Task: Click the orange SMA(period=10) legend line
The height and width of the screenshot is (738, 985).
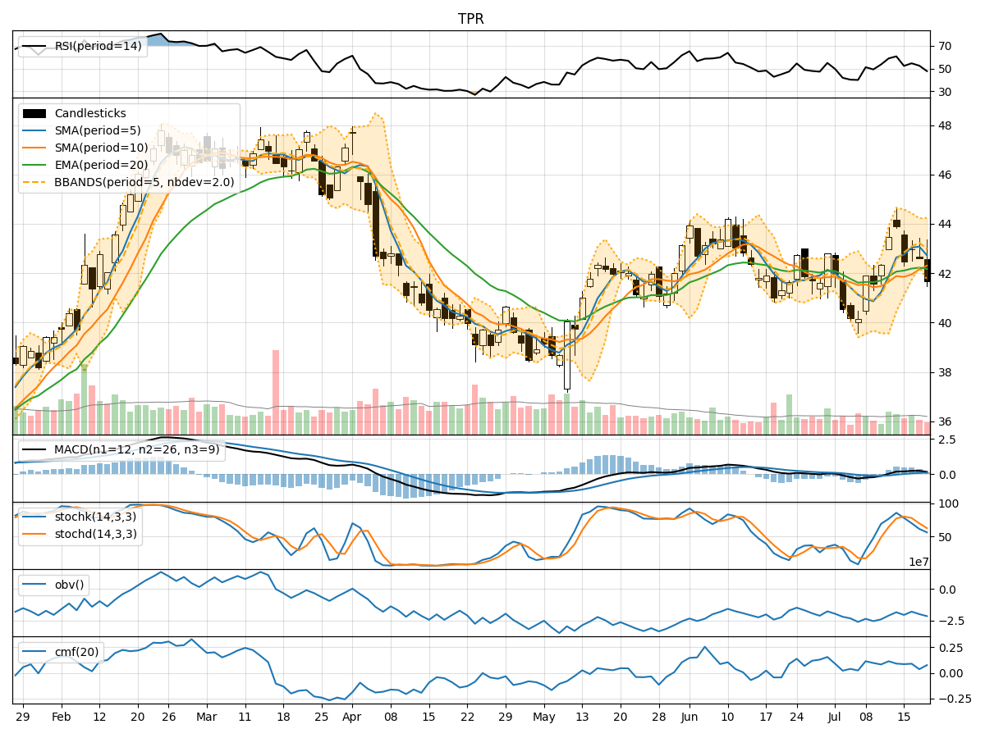Action: tap(34, 148)
